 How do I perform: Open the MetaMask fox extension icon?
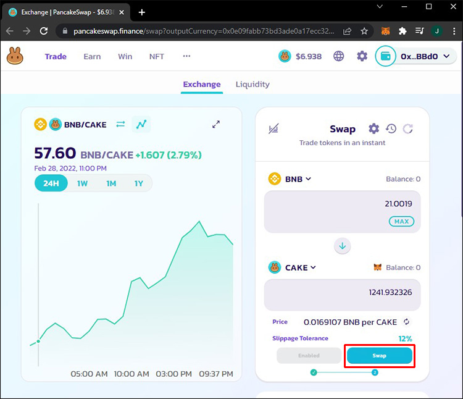[x=385, y=31]
